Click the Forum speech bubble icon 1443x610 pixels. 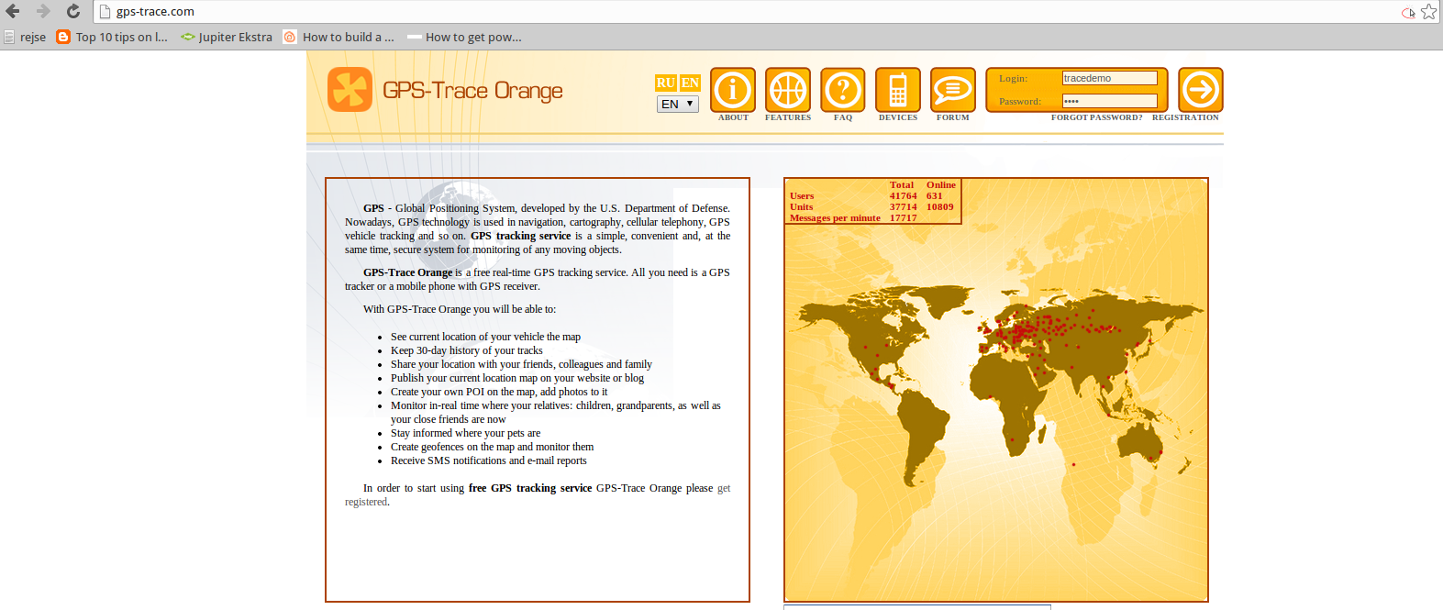(x=953, y=90)
